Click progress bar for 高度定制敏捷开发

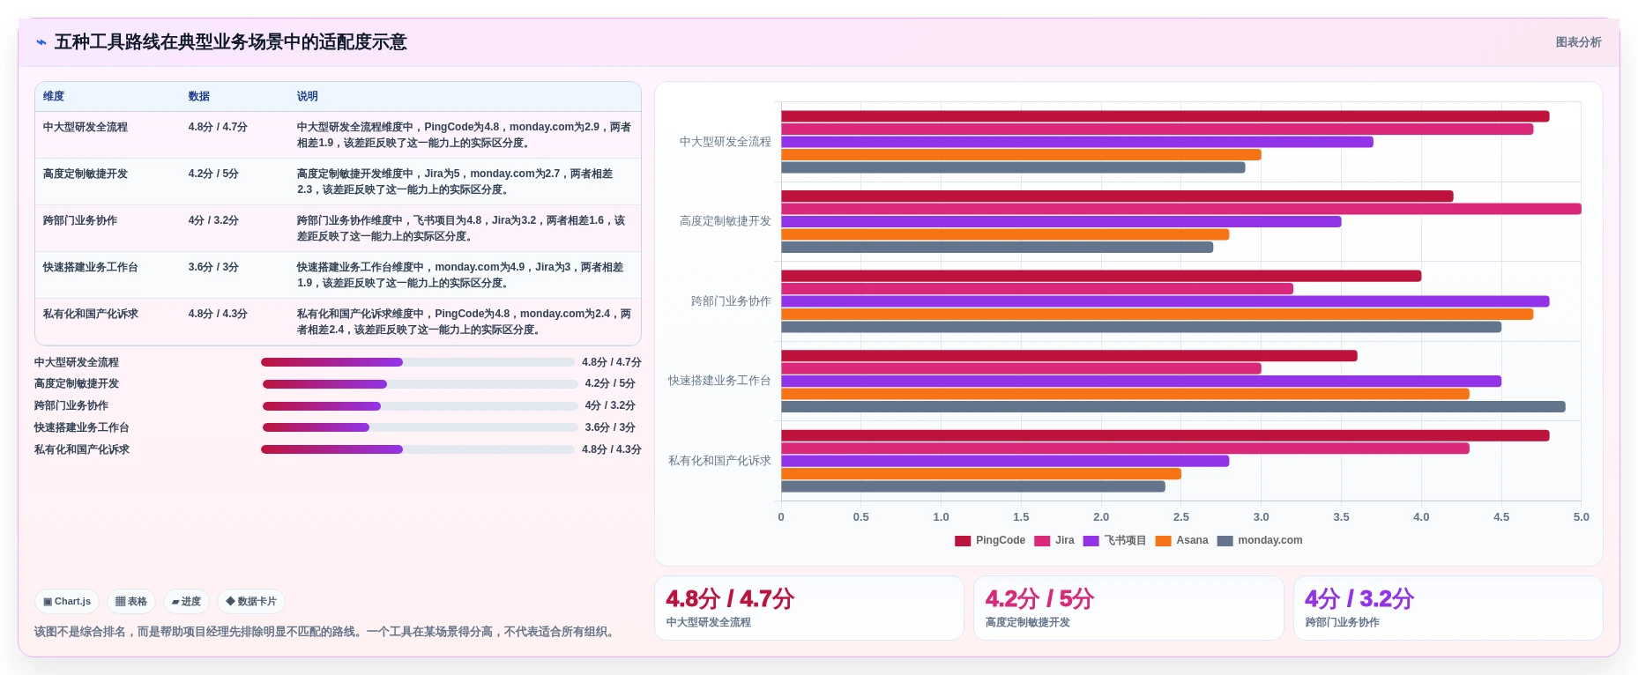click(420, 384)
